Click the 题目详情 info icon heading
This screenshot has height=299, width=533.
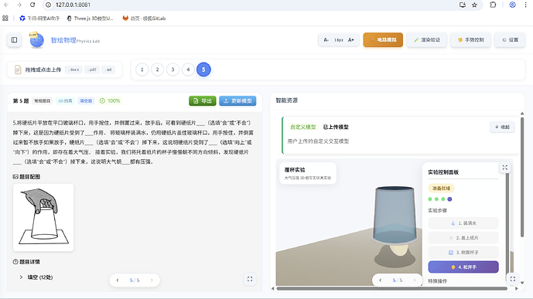tap(26, 262)
